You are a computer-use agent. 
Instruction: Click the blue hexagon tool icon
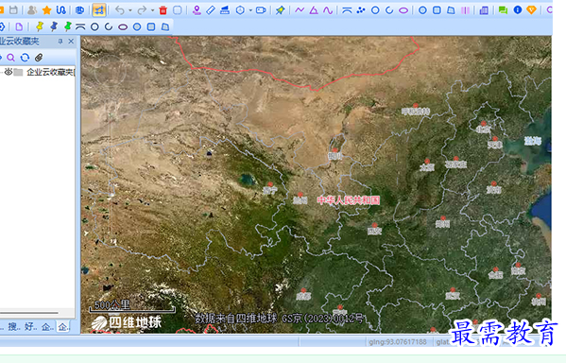click(x=240, y=10)
